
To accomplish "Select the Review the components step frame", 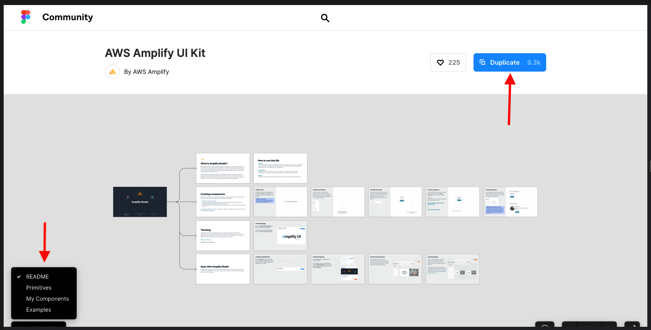I will [x=395, y=269].
